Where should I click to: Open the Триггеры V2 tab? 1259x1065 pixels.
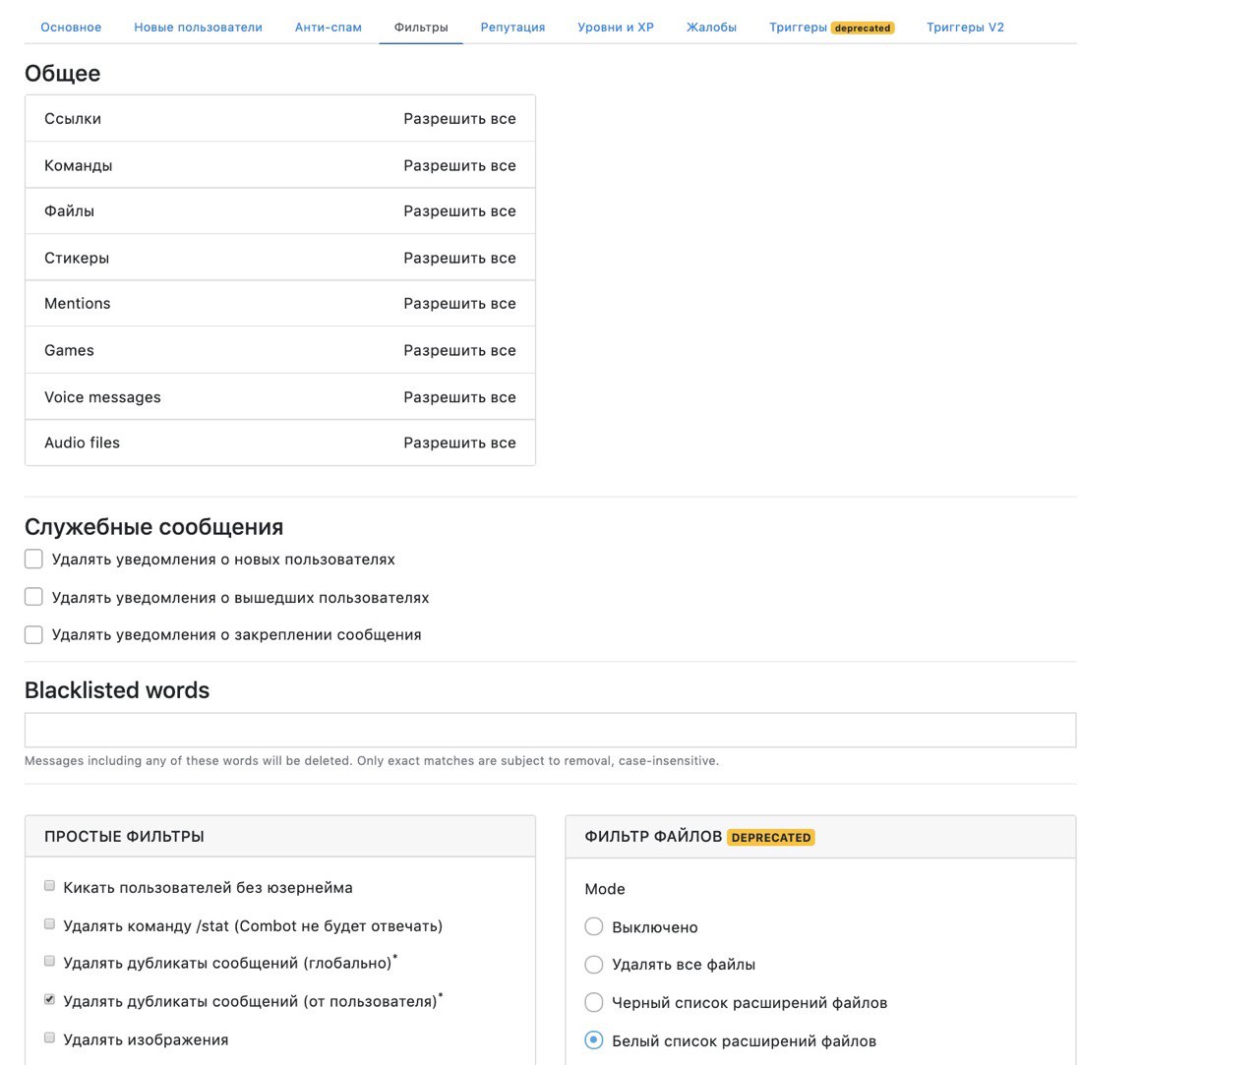tap(965, 28)
